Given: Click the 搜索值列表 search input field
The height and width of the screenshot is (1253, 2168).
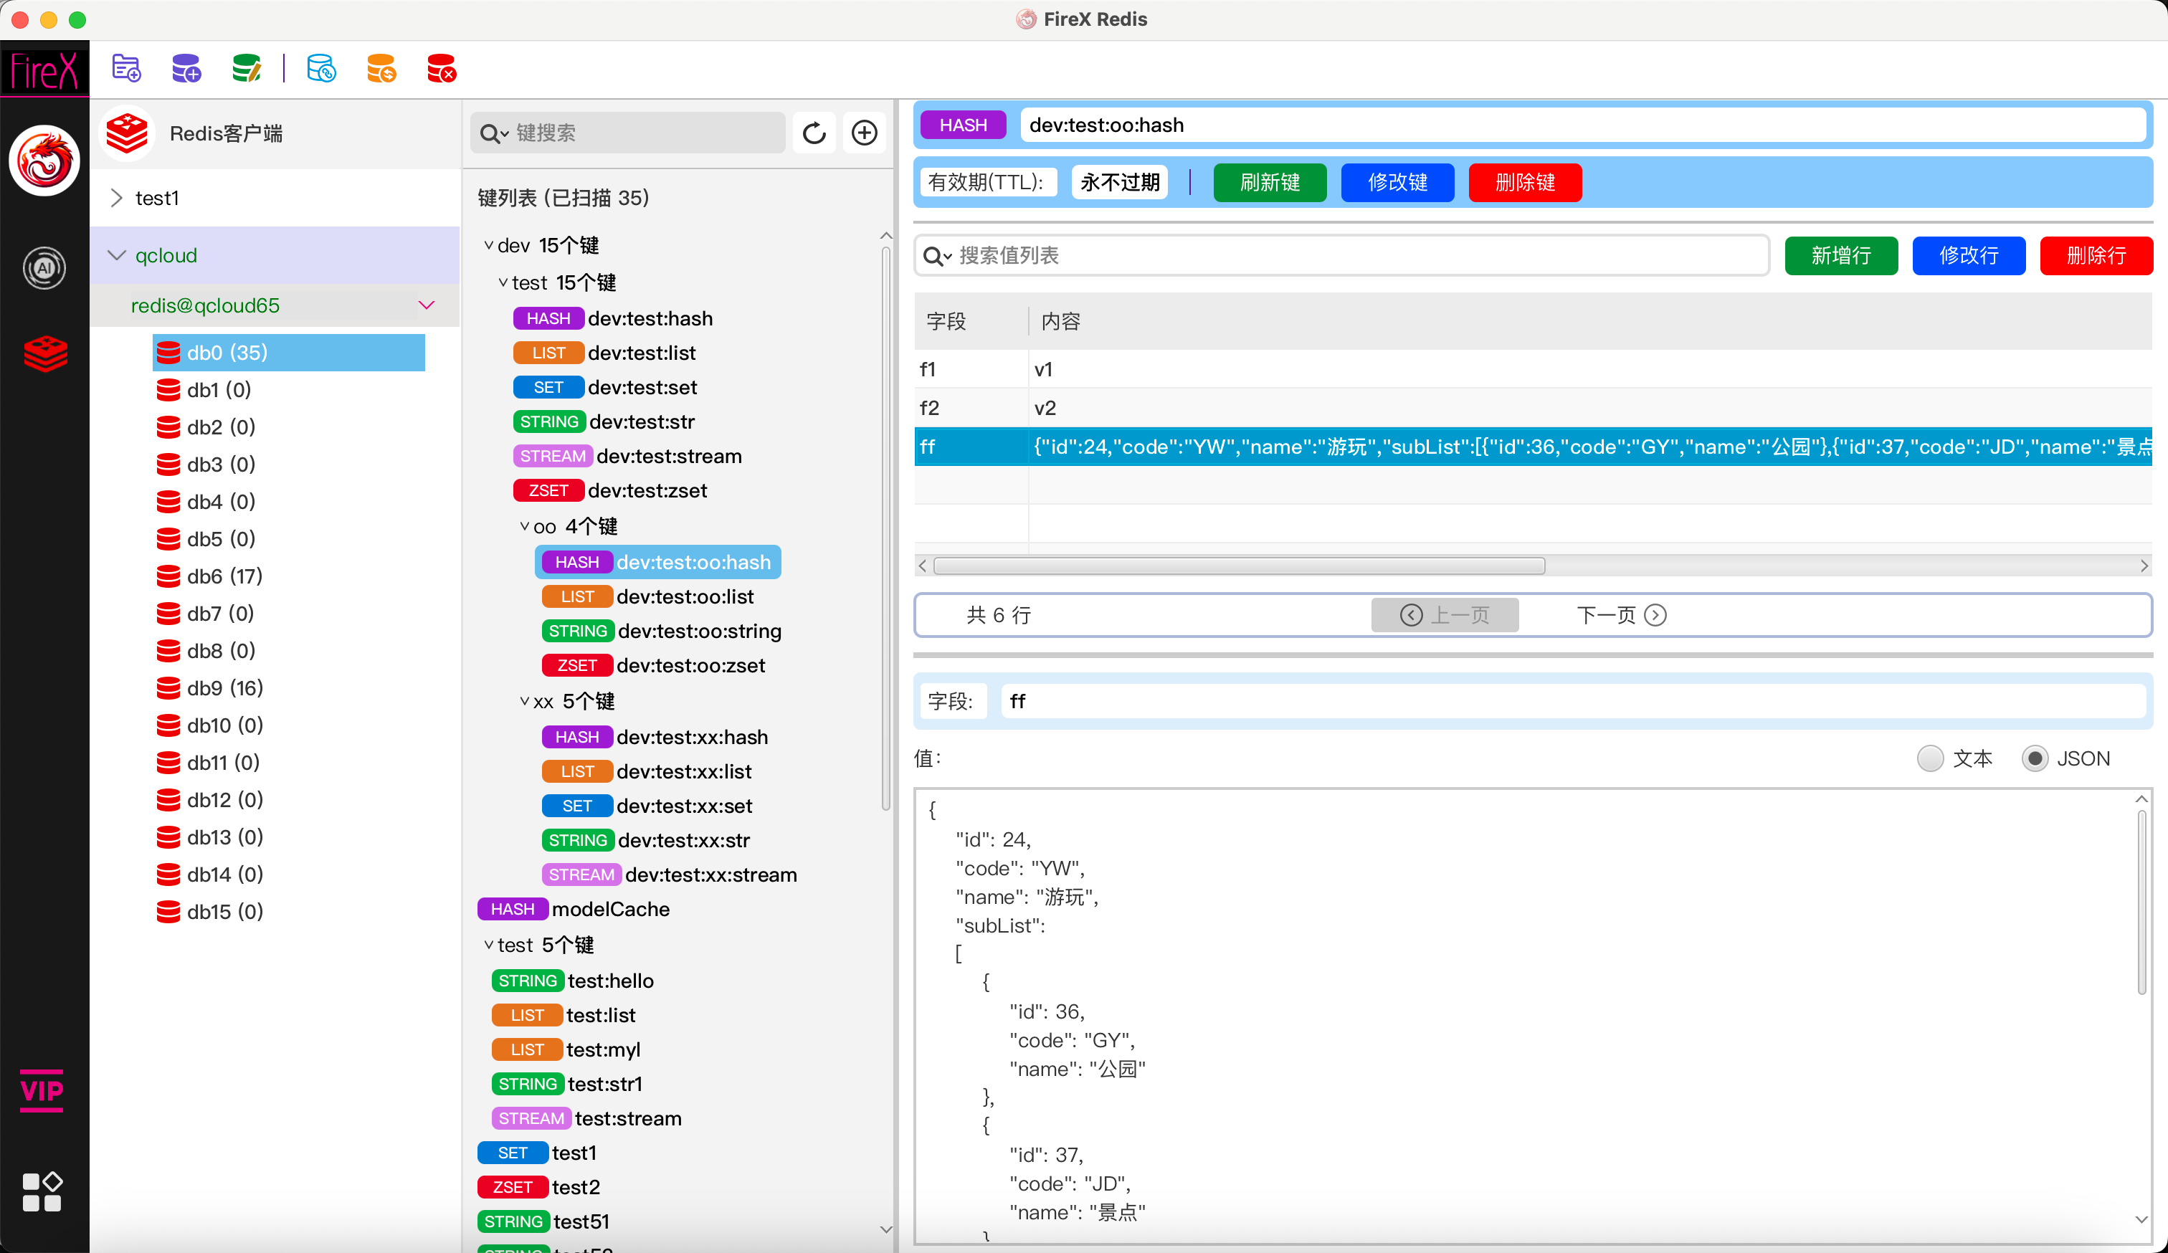Looking at the screenshot, I should pyautogui.click(x=1342, y=255).
